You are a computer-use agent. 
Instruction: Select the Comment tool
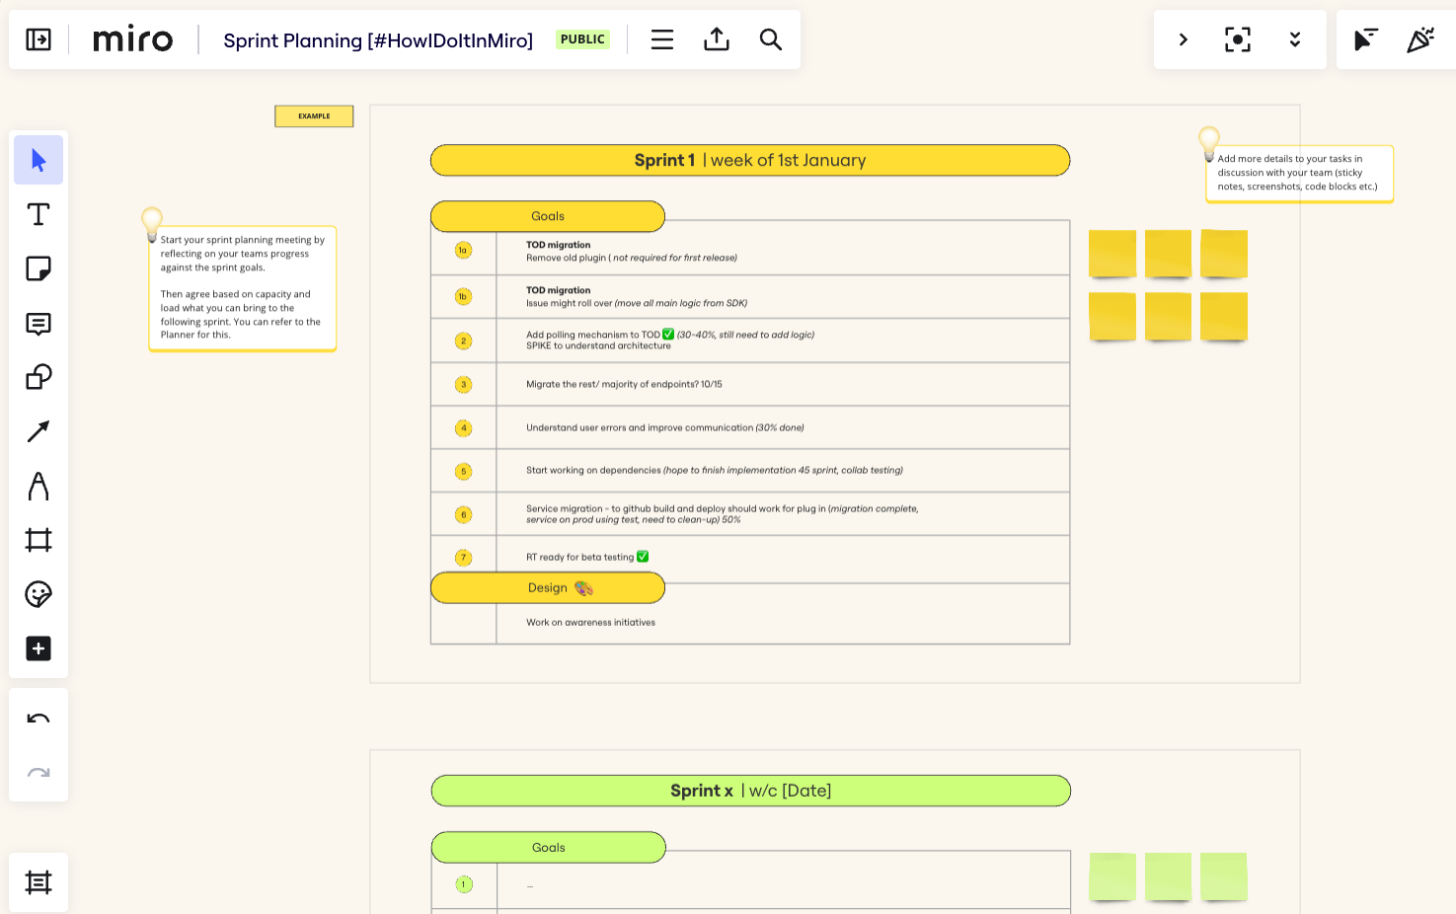[x=38, y=324]
